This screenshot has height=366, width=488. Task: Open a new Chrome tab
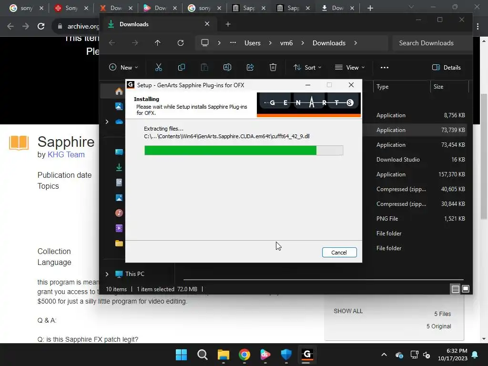(370, 8)
